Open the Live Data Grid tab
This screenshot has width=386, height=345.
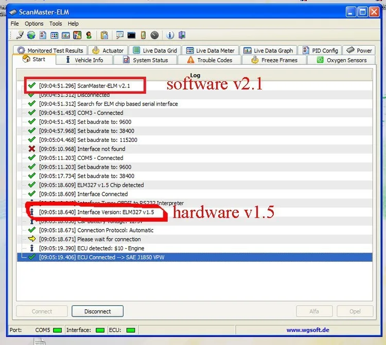pos(155,50)
